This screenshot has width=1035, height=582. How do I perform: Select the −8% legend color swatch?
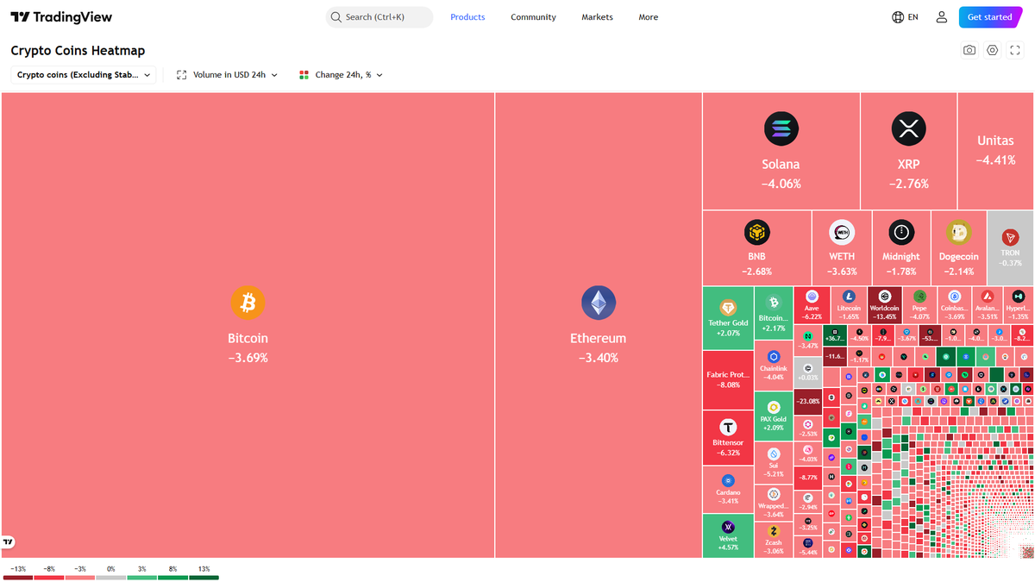[x=49, y=577]
